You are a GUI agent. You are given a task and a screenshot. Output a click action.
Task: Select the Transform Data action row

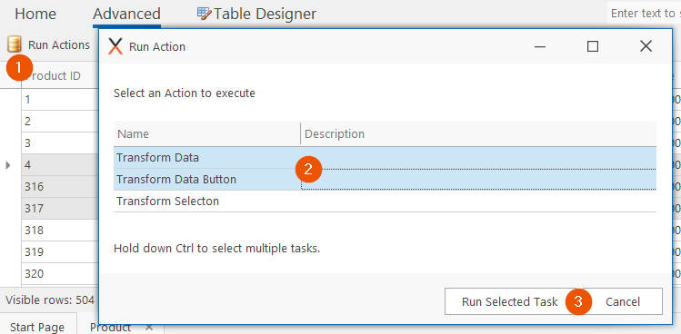point(385,158)
